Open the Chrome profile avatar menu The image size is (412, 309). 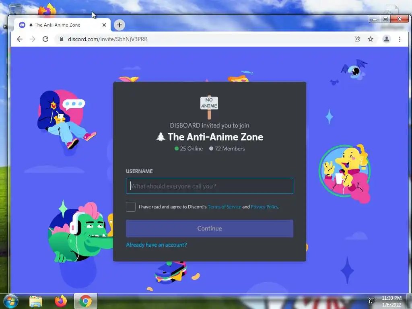tap(387, 39)
